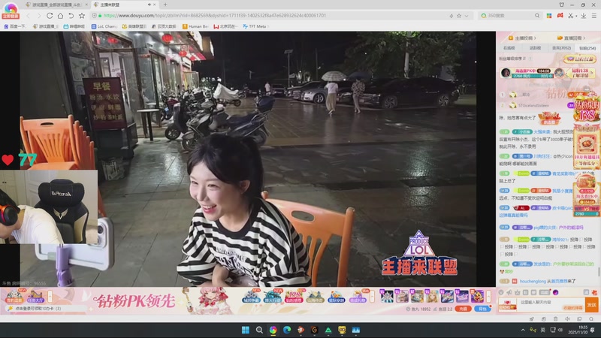This screenshot has height=338, width=601.
Task: Switch to the 贵宾(7052) tab
Action: point(561,48)
